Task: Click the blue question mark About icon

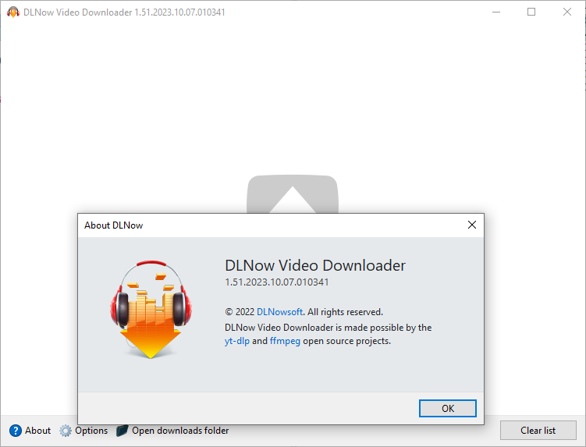Action: point(16,431)
